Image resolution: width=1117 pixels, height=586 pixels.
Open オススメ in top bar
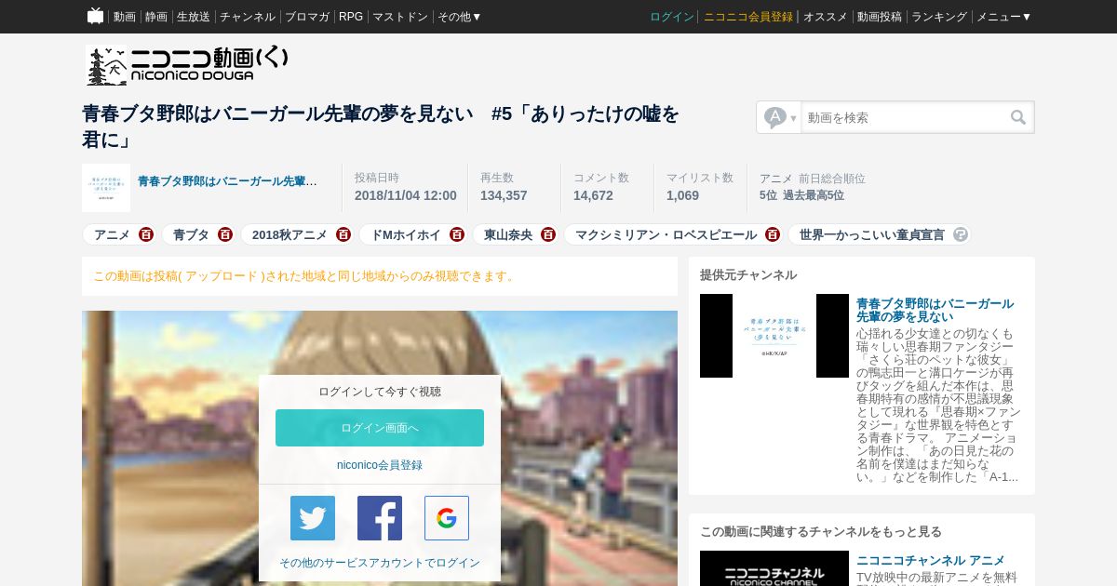[x=826, y=17]
